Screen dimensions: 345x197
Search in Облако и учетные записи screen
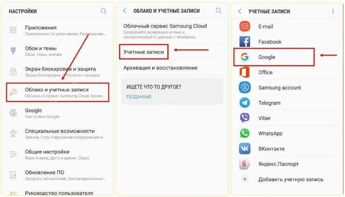click(x=219, y=11)
